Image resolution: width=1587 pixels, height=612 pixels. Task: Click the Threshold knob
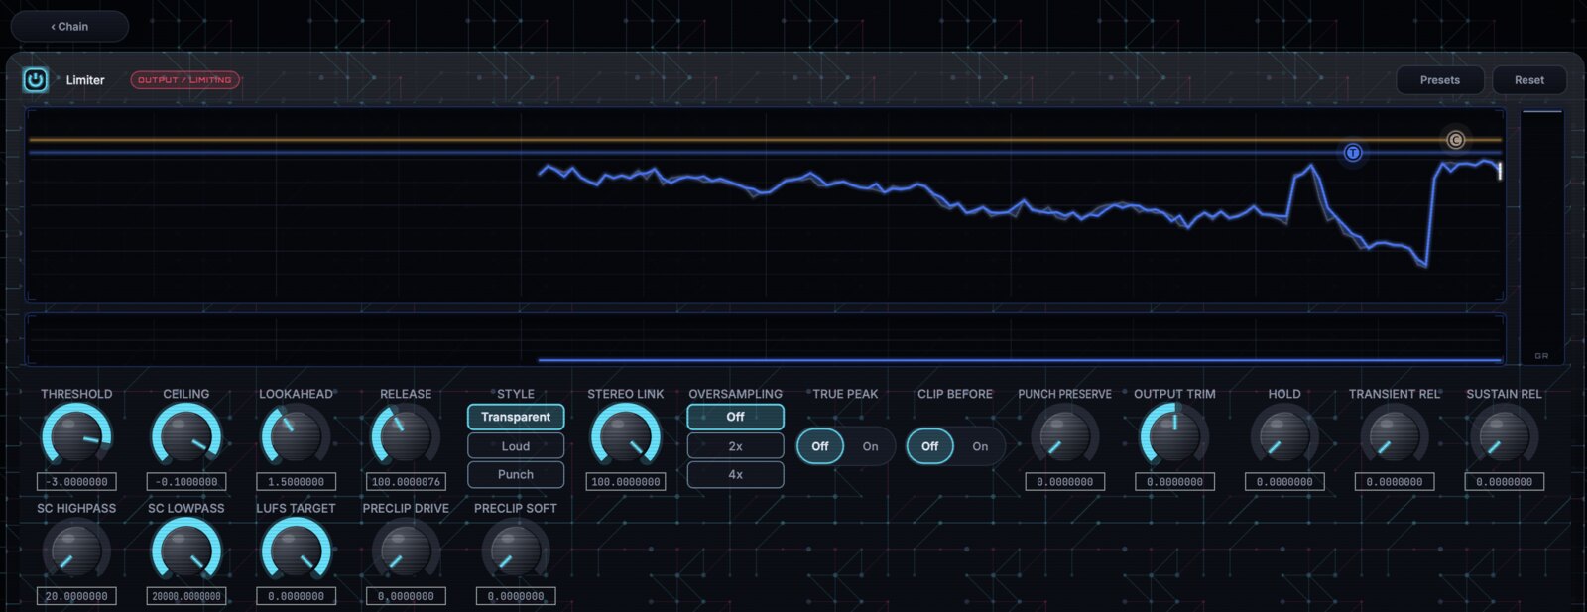(x=76, y=436)
